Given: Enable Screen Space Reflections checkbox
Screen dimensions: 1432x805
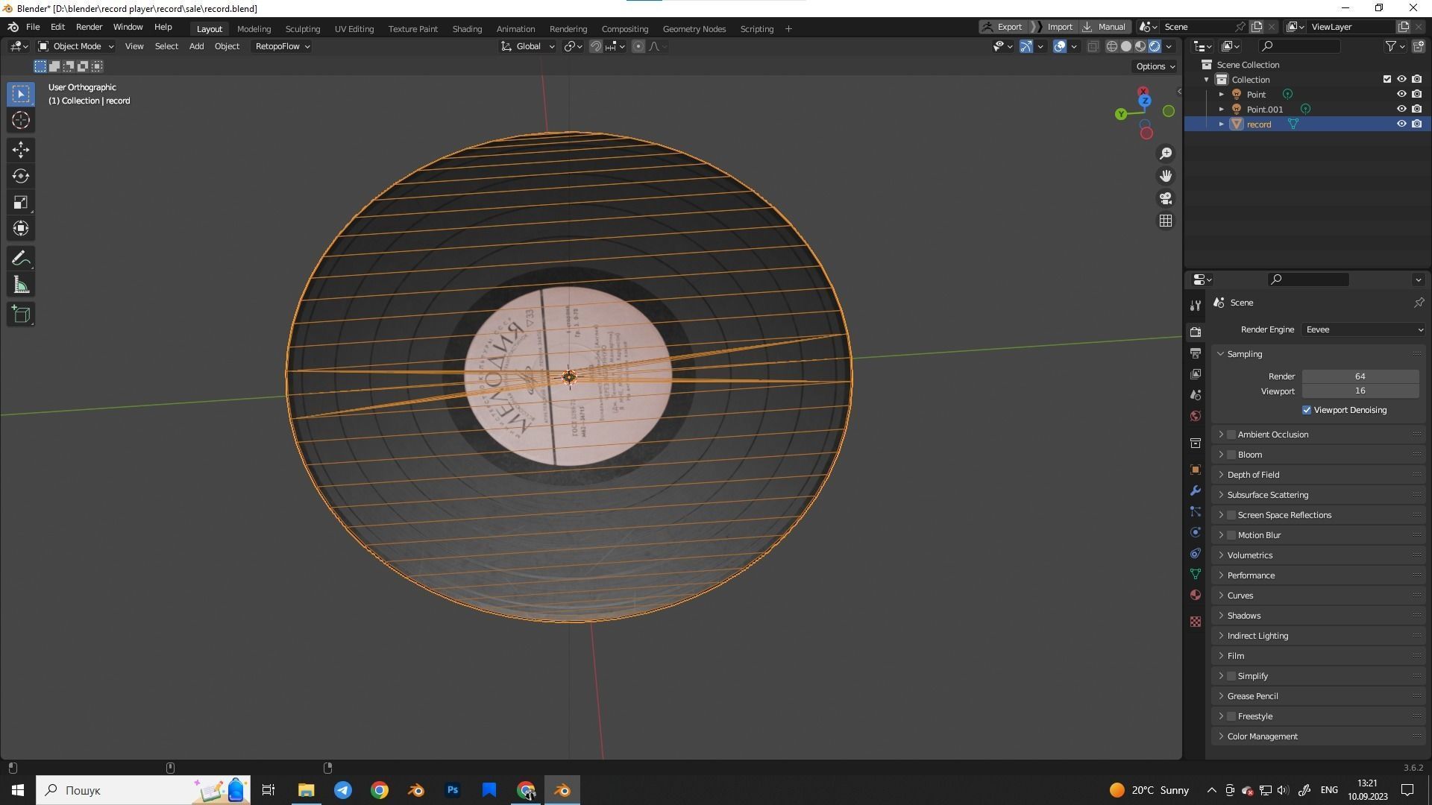Looking at the screenshot, I should 1231,515.
